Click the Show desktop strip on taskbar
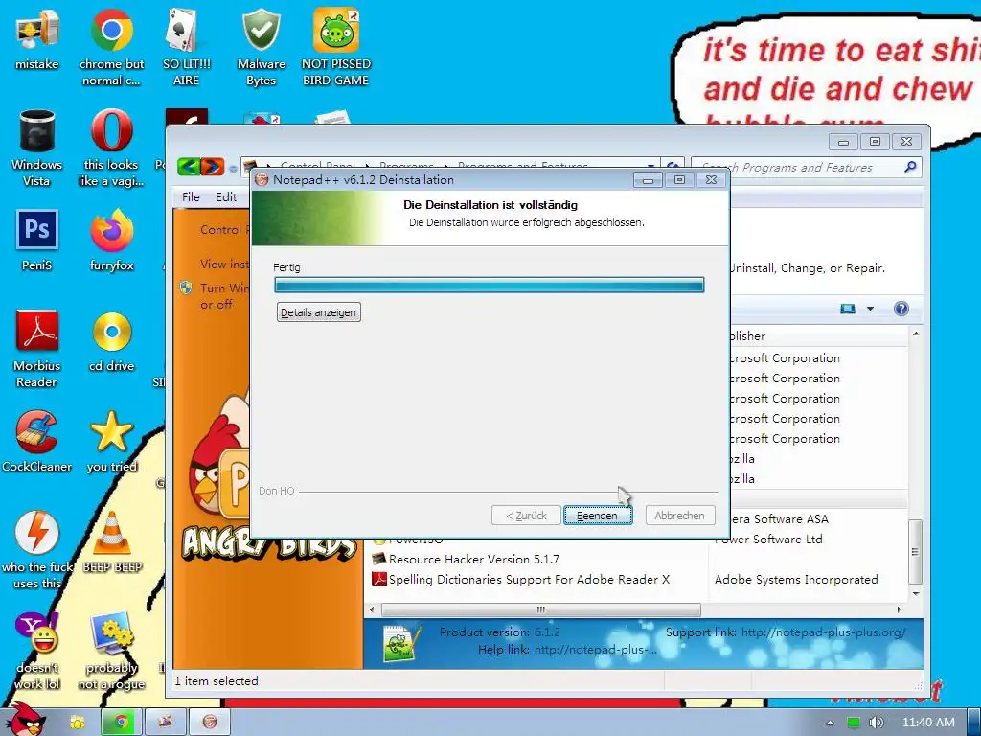The width and height of the screenshot is (981, 736). click(974, 723)
